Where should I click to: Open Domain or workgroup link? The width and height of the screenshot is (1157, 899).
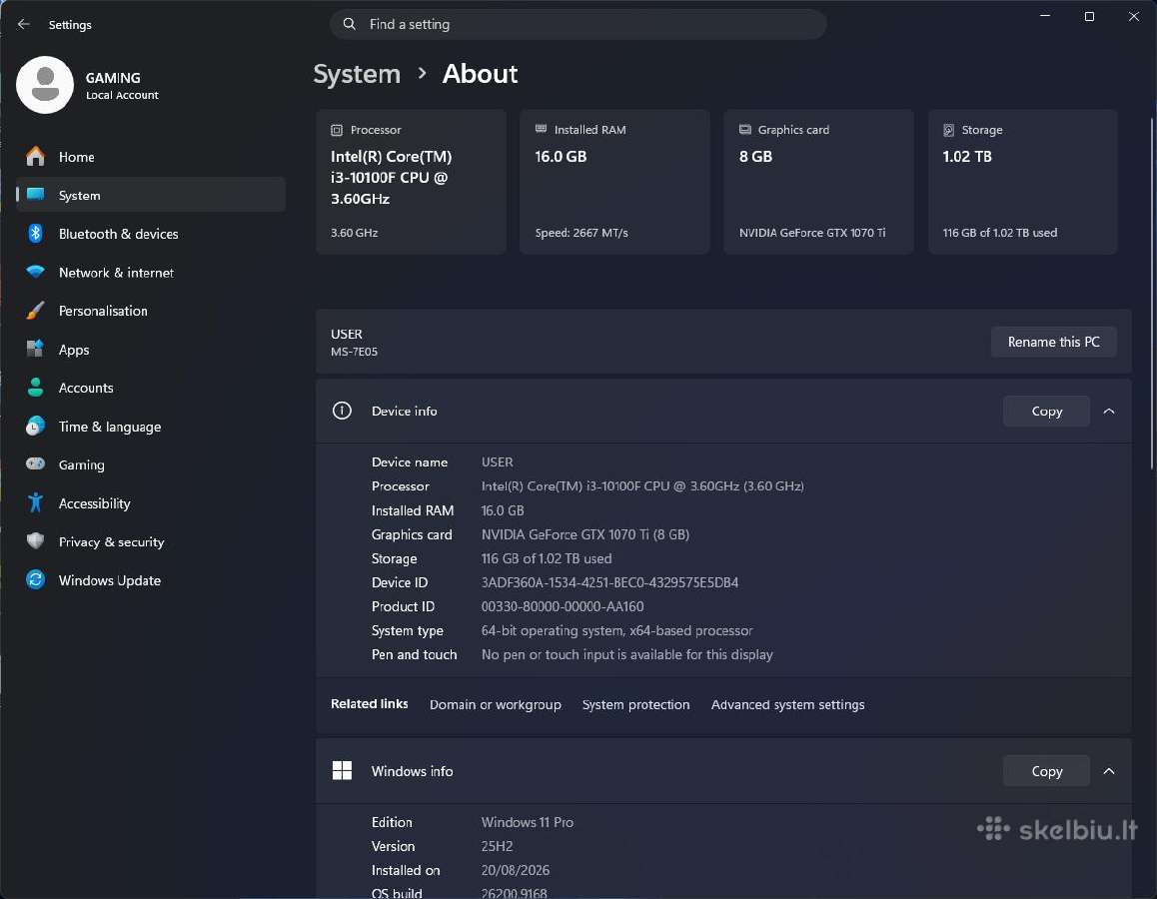coord(496,704)
